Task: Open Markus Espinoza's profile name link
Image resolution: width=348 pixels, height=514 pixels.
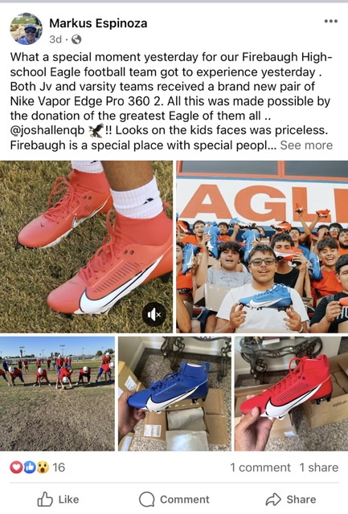Action: pos(98,23)
